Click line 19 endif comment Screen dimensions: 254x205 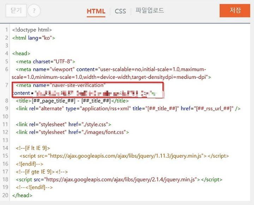(x=34, y=187)
